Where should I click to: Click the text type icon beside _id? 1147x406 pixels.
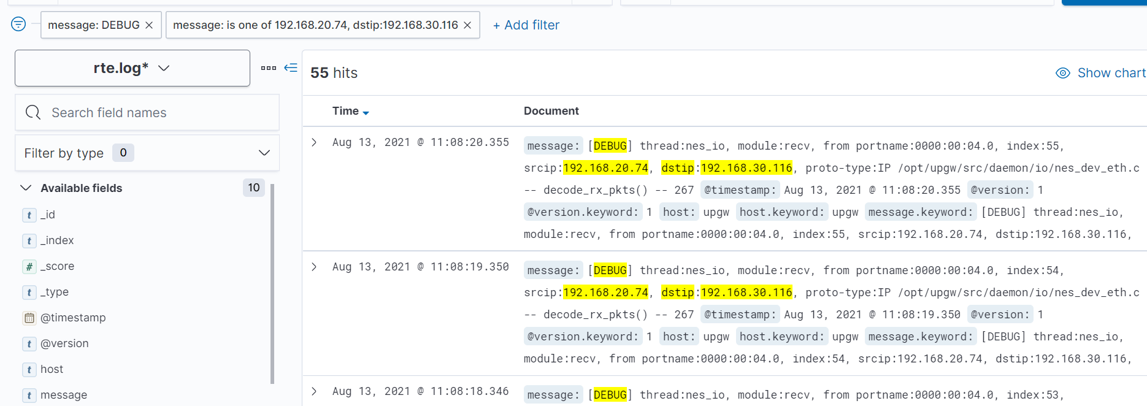pyautogui.click(x=29, y=215)
